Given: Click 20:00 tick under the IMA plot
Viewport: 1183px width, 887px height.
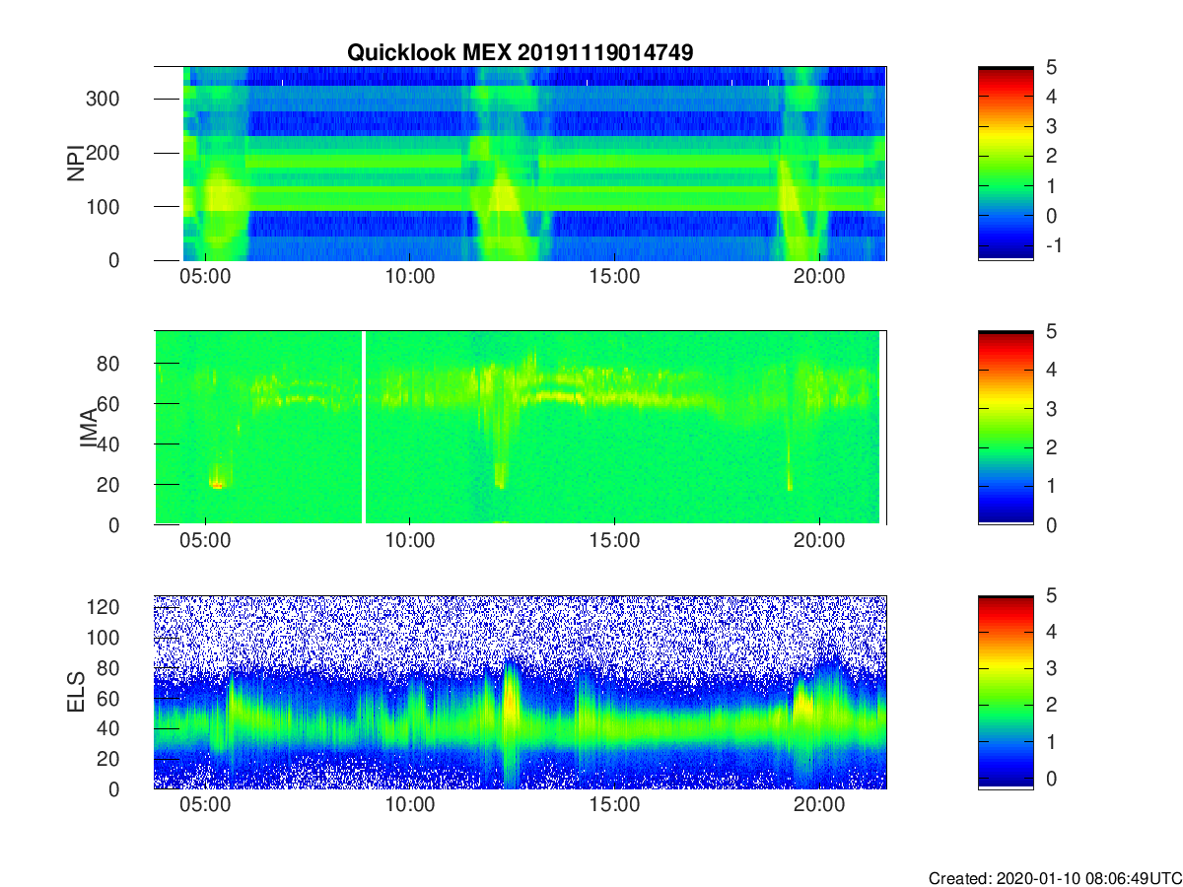Looking at the screenshot, I should 819,541.
